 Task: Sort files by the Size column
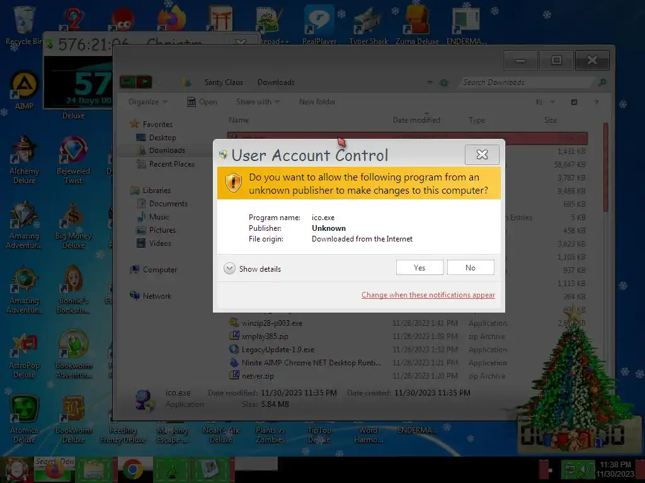click(551, 120)
